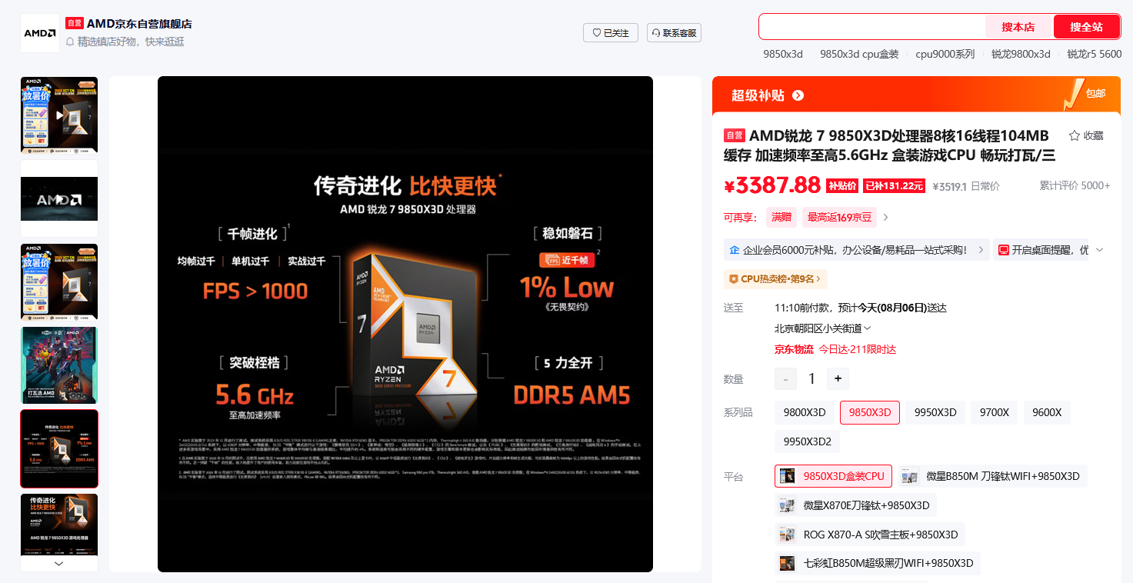Select the 9600X series option
This screenshot has height=583, width=1133.
pyautogui.click(x=1047, y=413)
